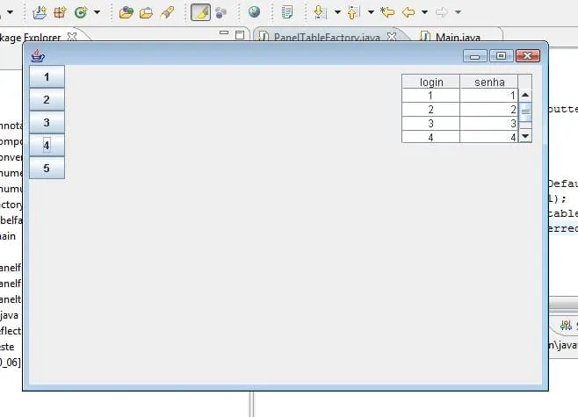Image resolution: width=578 pixels, height=417 pixels.
Task: Click the Back navigation arrow in Eclipse
Action: tap(408, 12)
